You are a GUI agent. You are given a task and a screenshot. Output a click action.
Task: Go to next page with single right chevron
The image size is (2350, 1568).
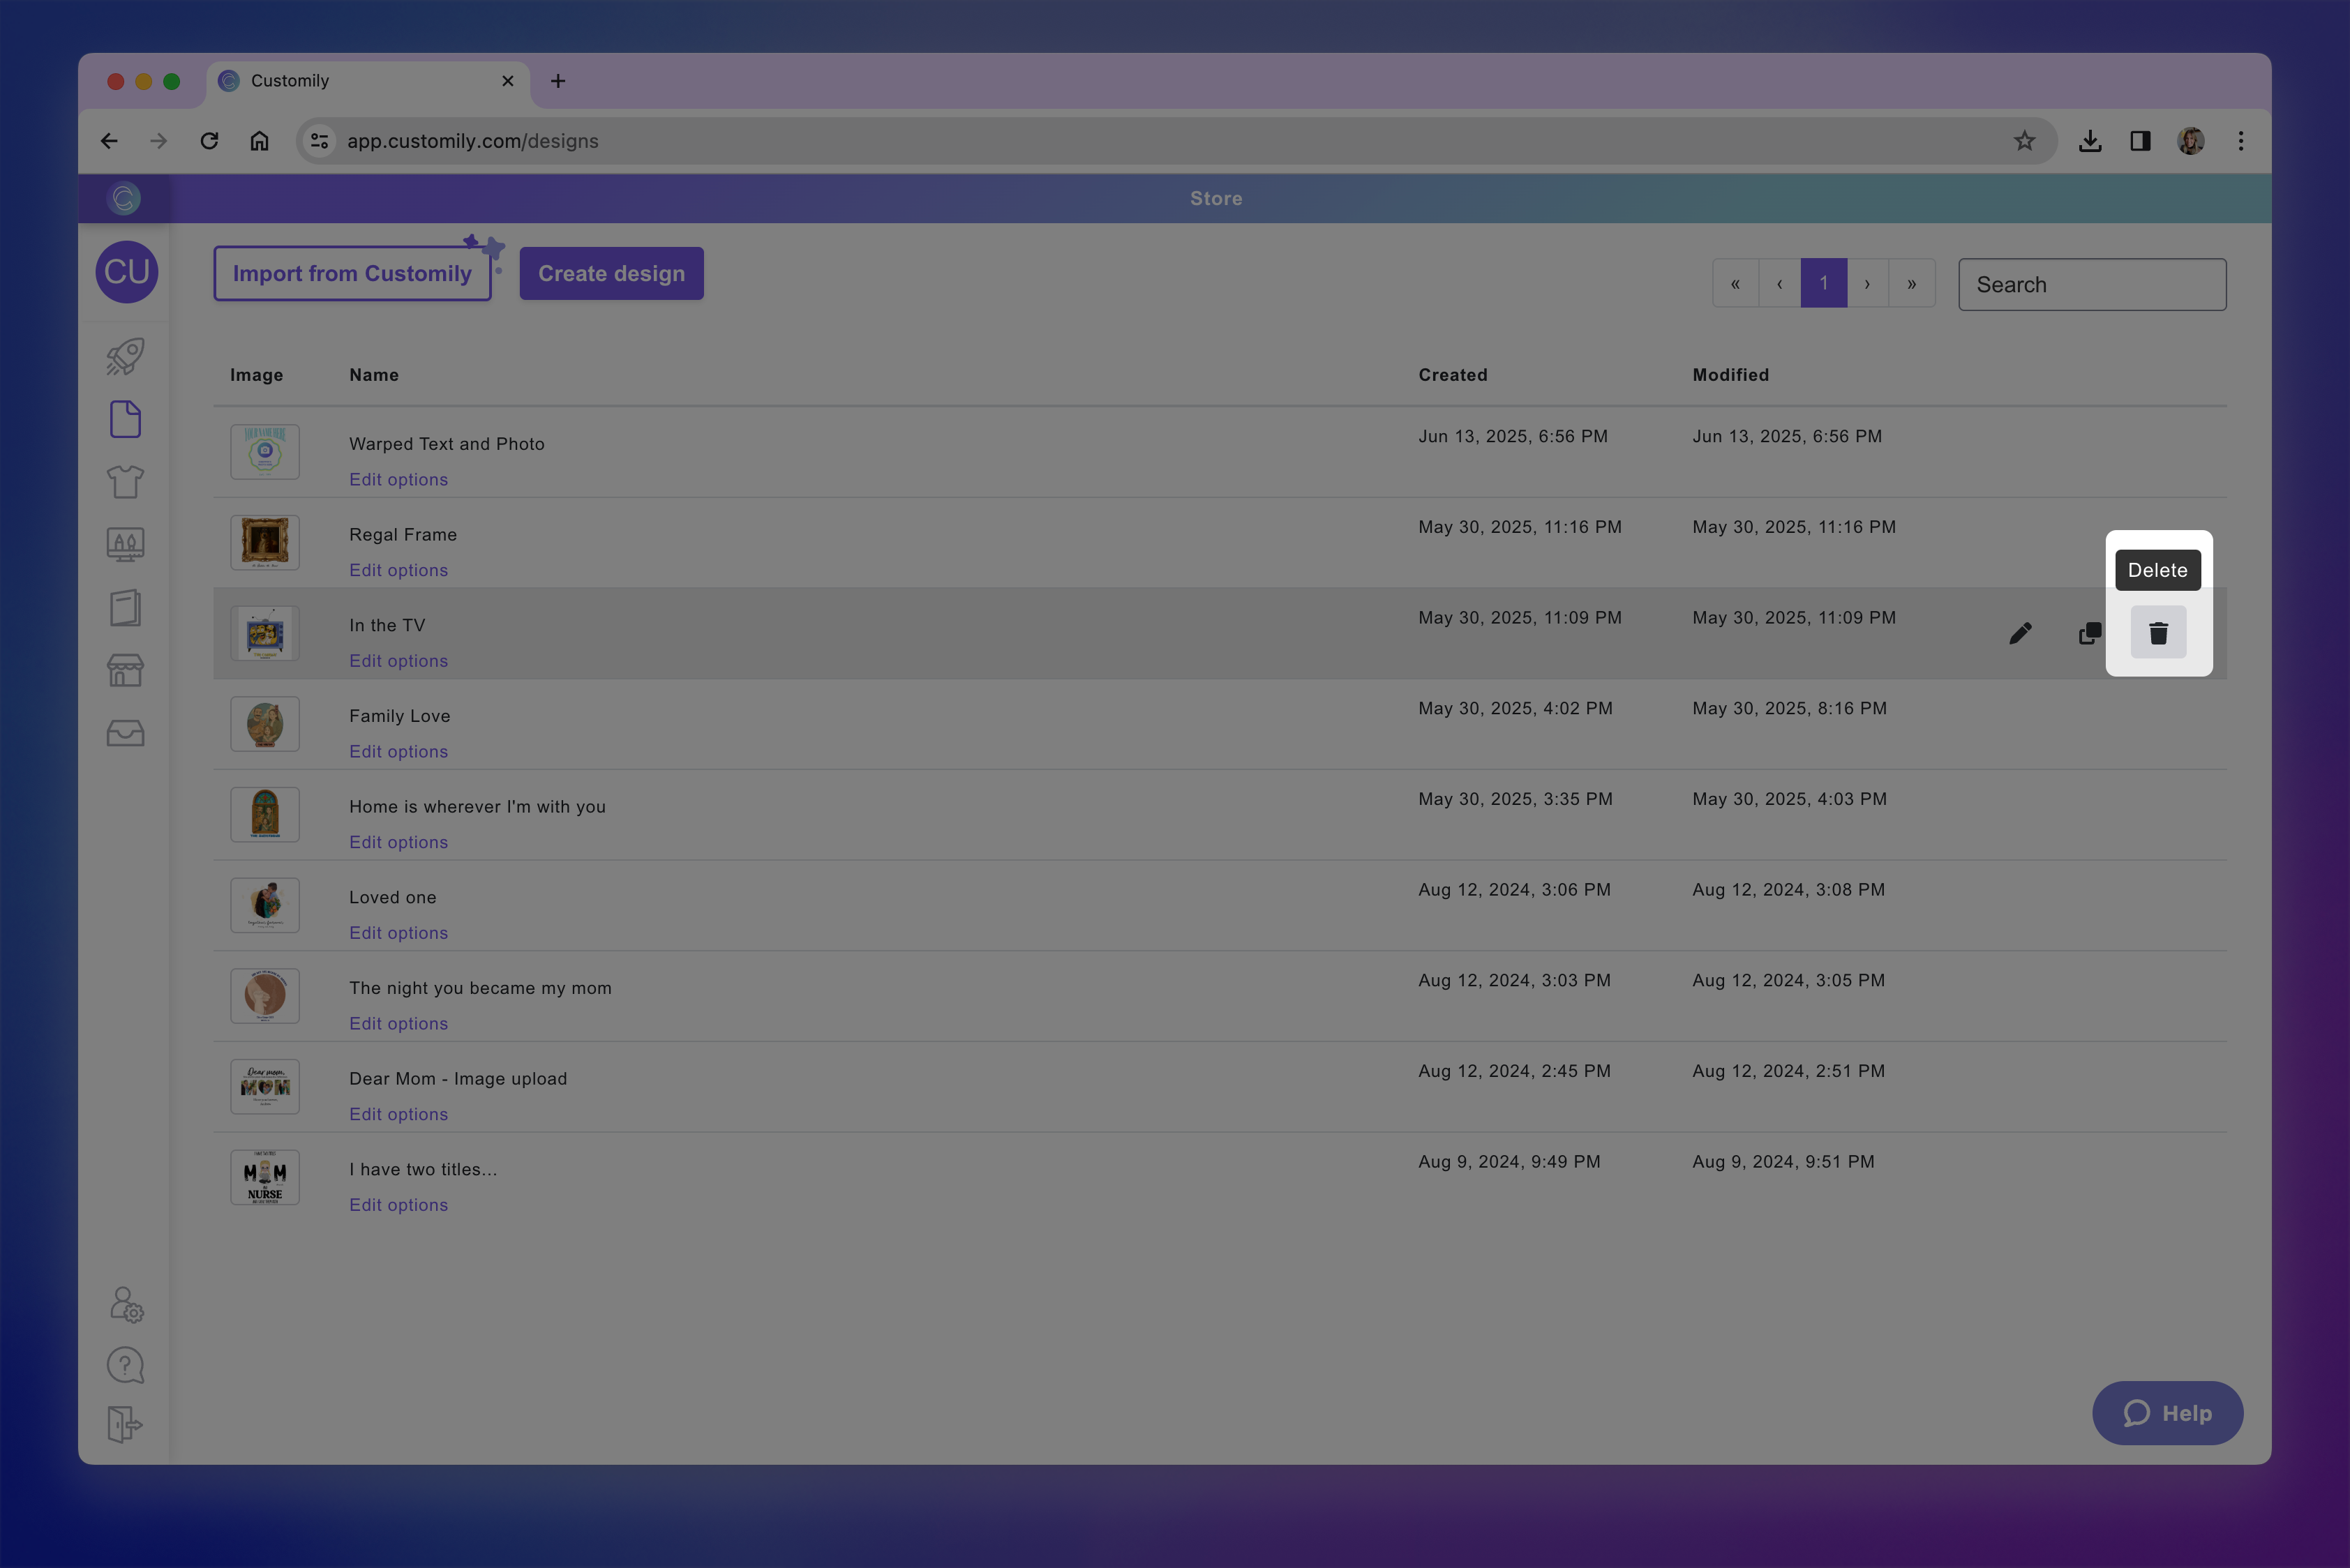pos(1866,284)
